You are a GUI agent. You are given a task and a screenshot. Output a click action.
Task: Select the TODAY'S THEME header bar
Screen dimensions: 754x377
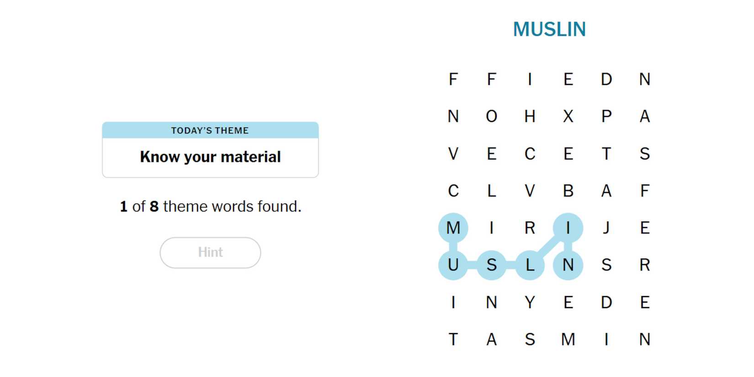210,130
